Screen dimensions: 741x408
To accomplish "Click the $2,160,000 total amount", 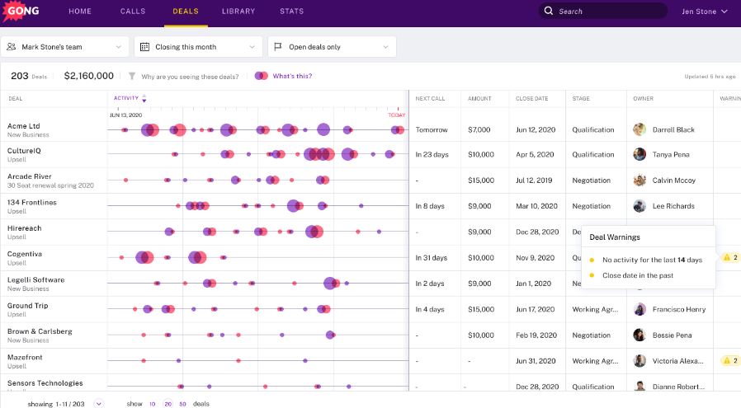I will (89, 76).
